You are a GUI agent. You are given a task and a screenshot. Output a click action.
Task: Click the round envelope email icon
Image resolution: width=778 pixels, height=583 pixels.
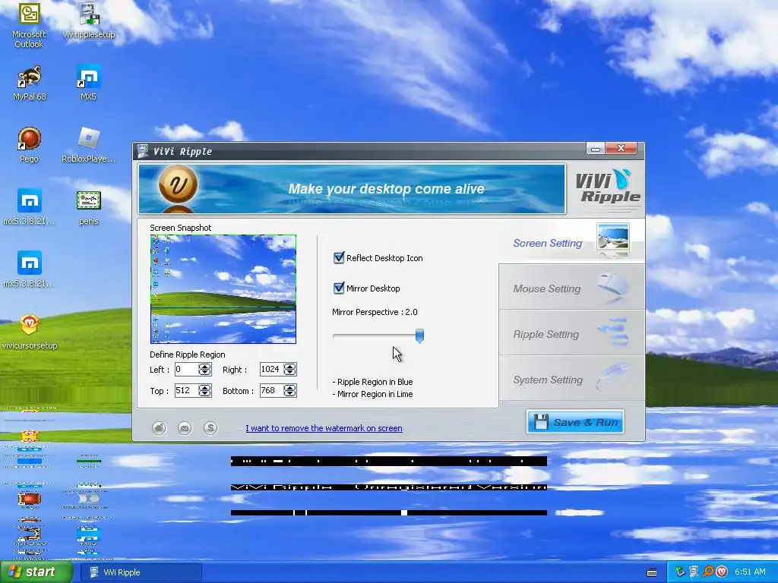pyautogui.click(x=185, y=427)
